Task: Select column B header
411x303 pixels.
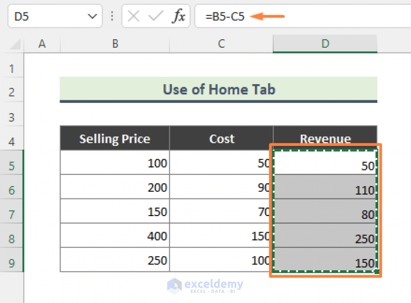Action: 115,44
